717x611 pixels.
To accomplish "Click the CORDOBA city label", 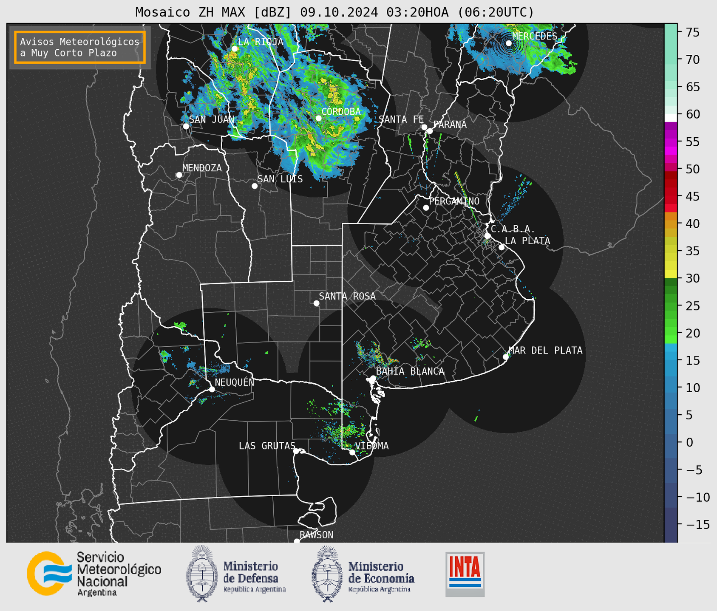I will [x=341, y=111].
